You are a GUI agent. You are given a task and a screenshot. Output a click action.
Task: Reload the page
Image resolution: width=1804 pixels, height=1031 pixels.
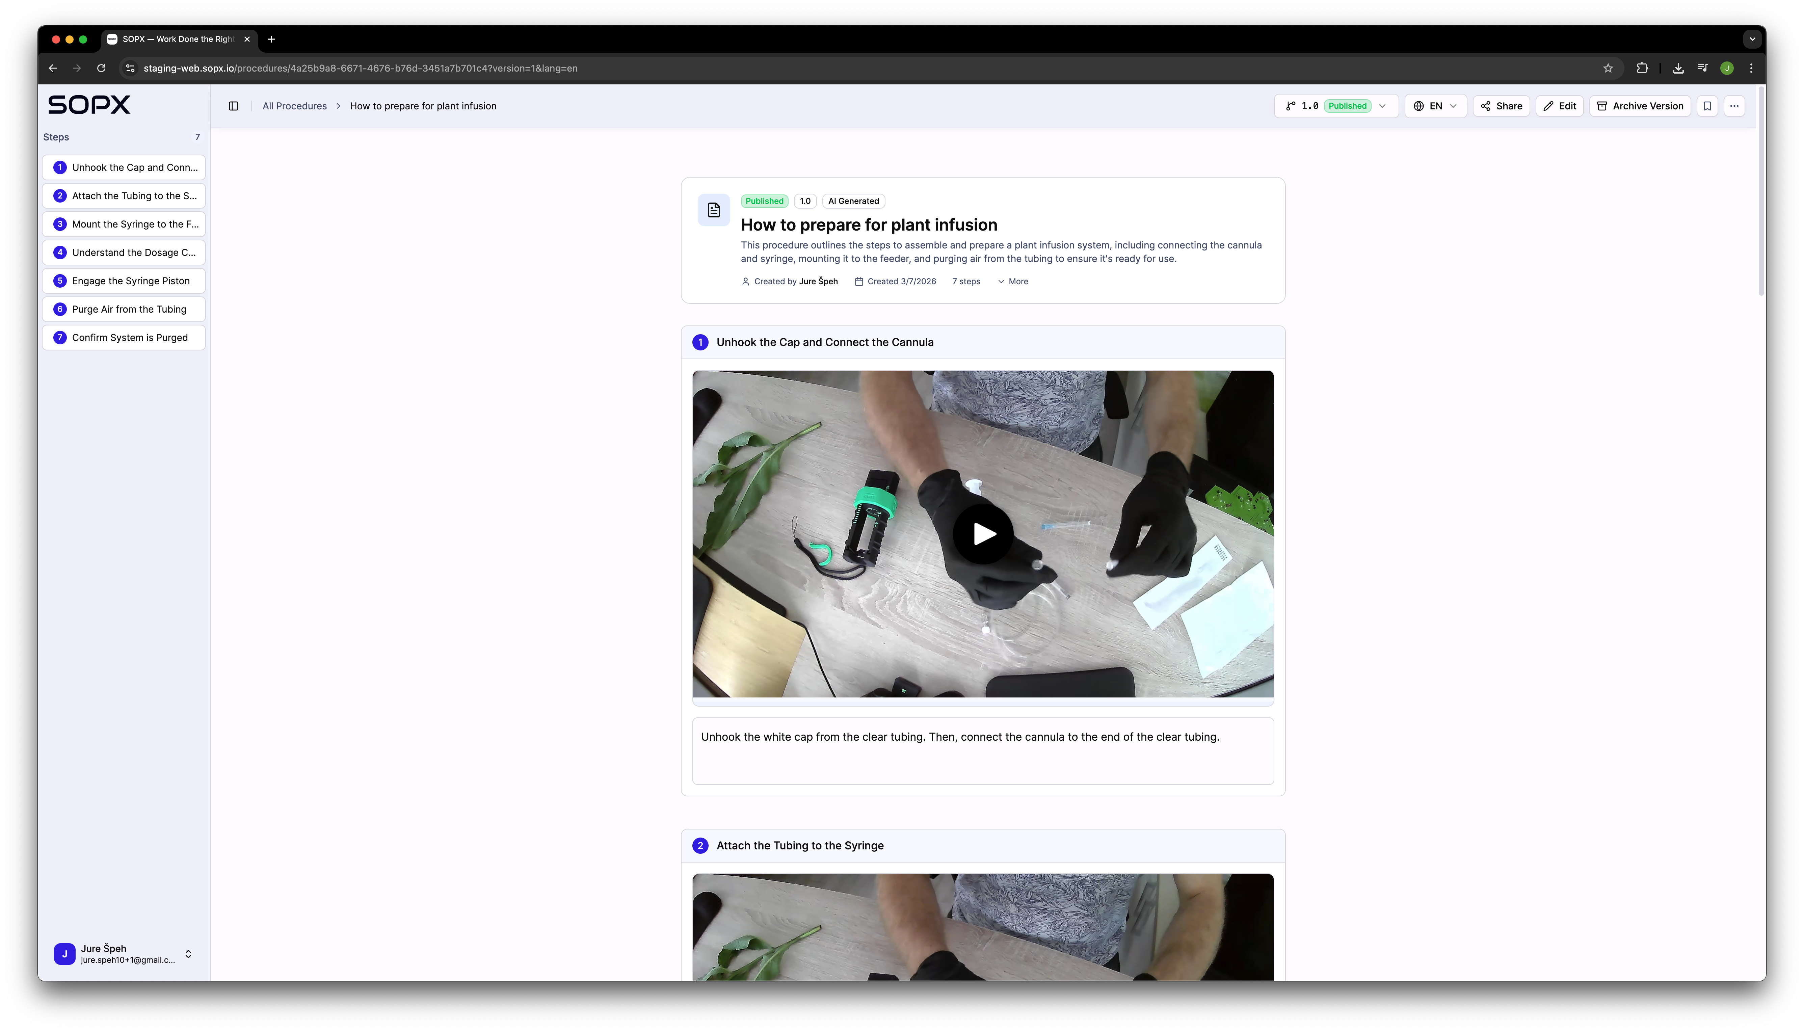101,68
